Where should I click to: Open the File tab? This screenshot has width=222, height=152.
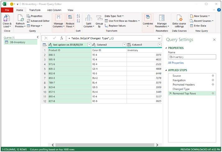7,10
